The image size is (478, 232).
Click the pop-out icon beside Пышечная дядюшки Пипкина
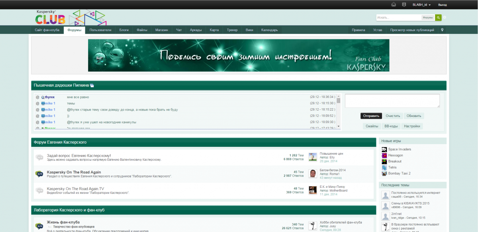point(92,86)
